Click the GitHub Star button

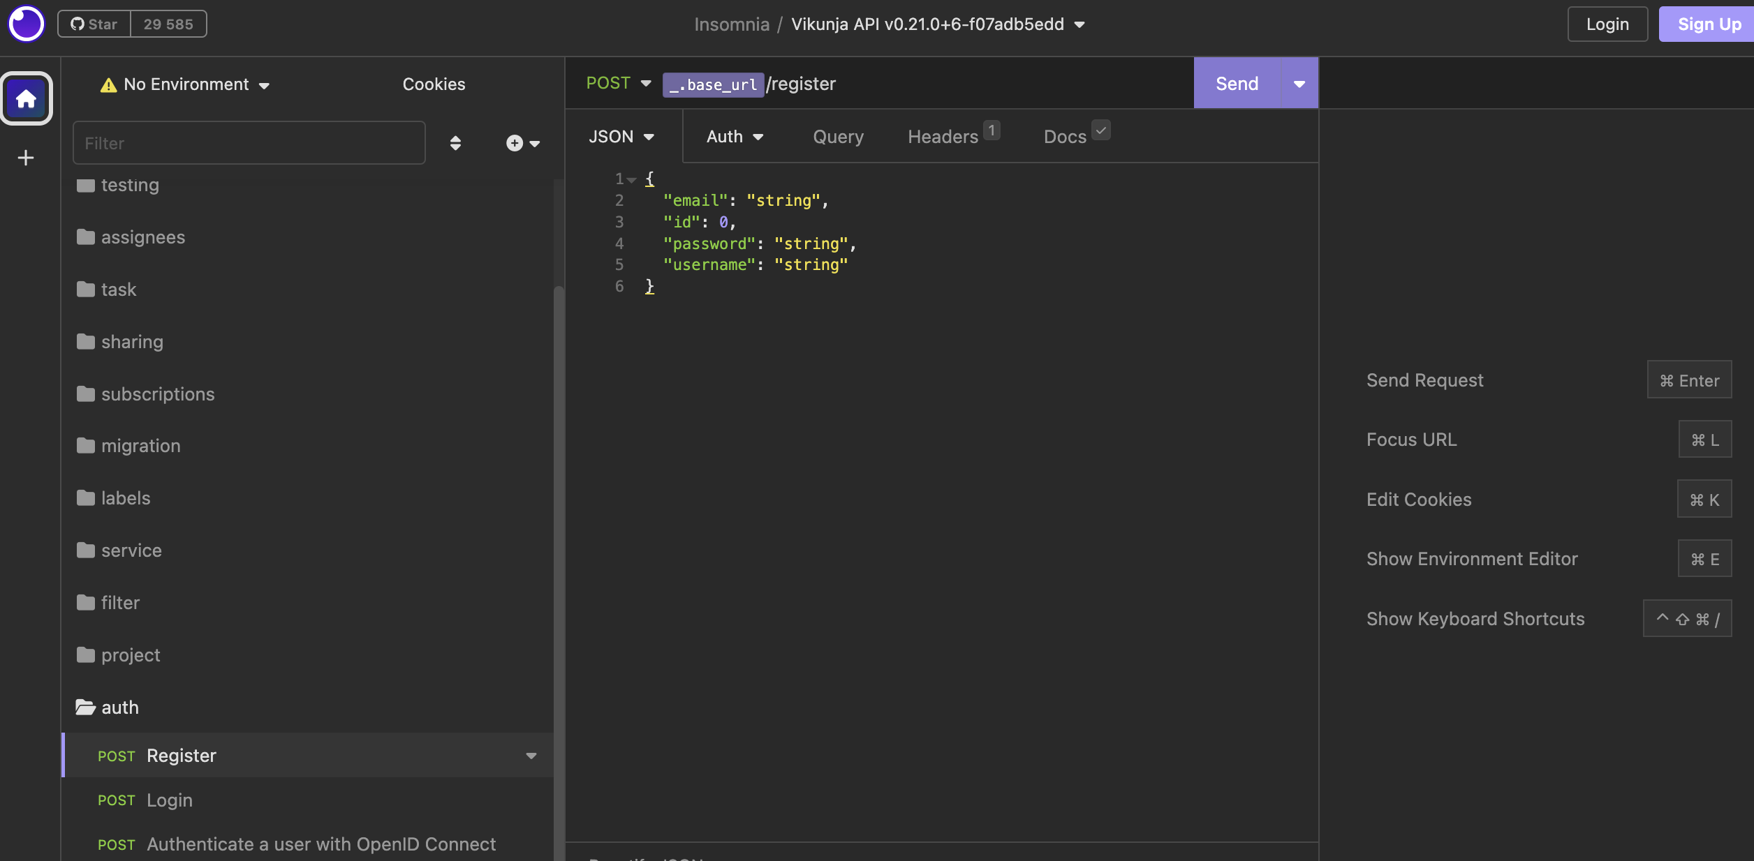(94, 24)
